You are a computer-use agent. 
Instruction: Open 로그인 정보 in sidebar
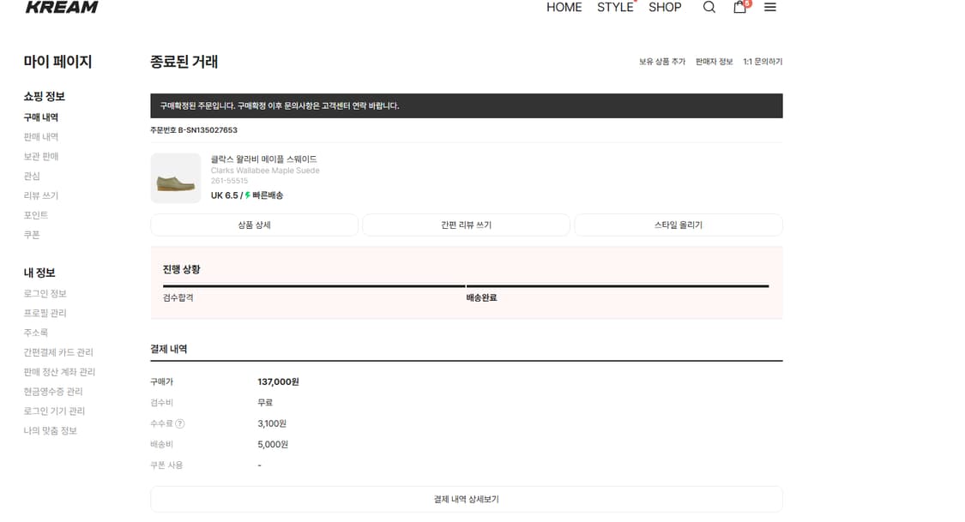pyautogui.click(x=45, y=294)
